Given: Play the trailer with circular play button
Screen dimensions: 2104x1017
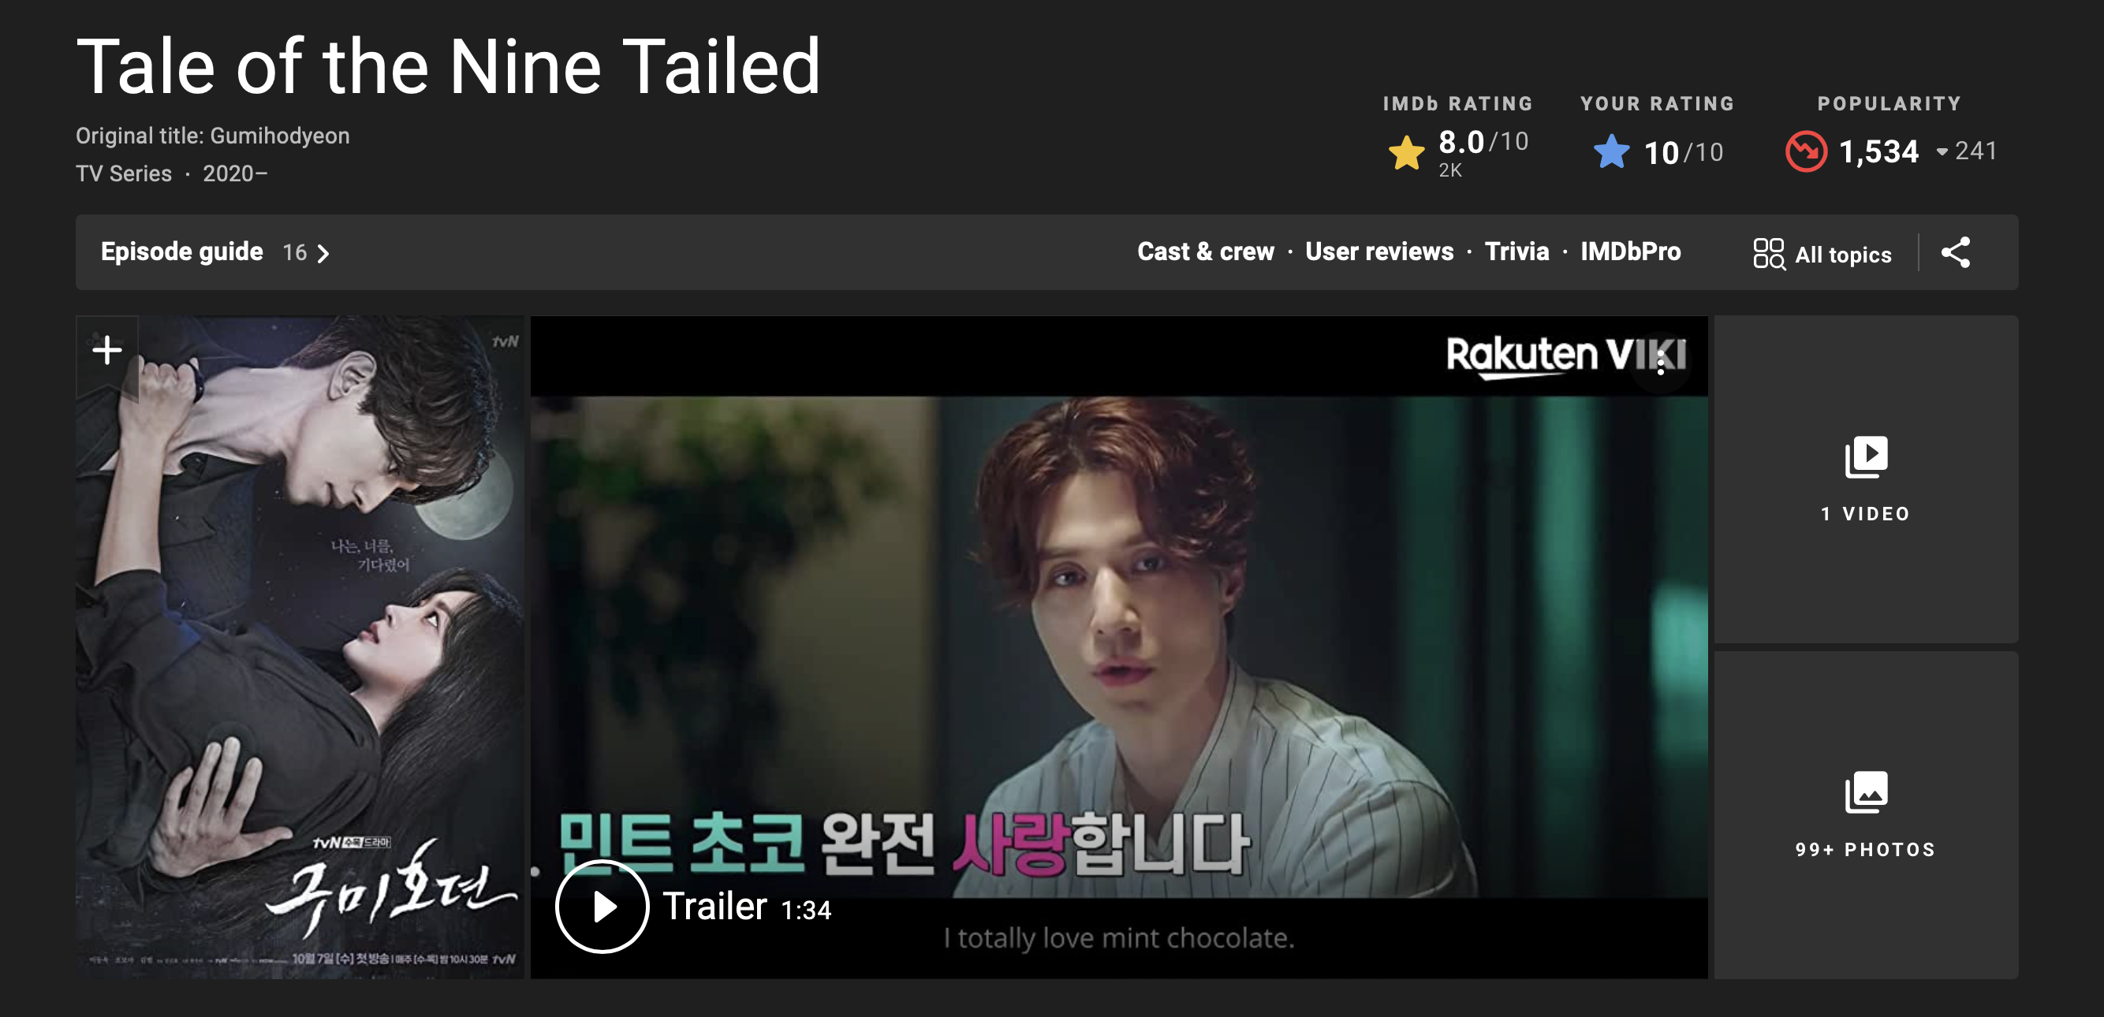Looking at the screenshot, I should pyautogui.click(x=602, y=906).
